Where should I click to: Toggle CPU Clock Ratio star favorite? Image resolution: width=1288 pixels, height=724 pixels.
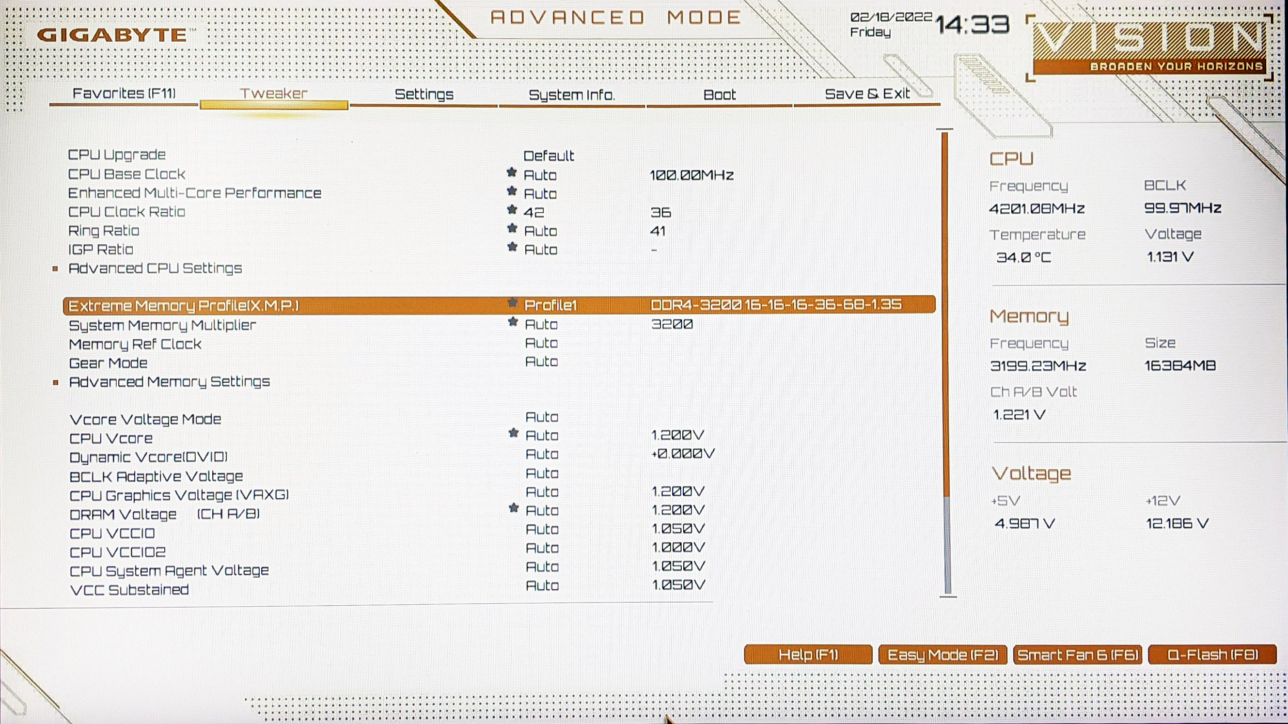510,212
